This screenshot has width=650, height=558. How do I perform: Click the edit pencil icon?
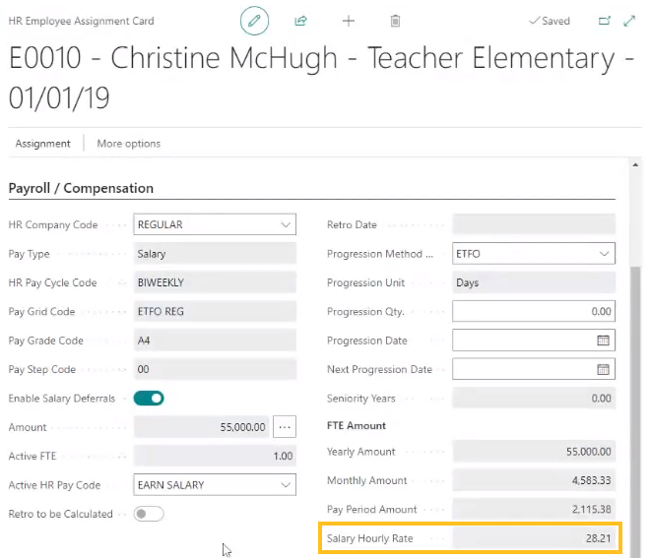[x=254, y=21]
